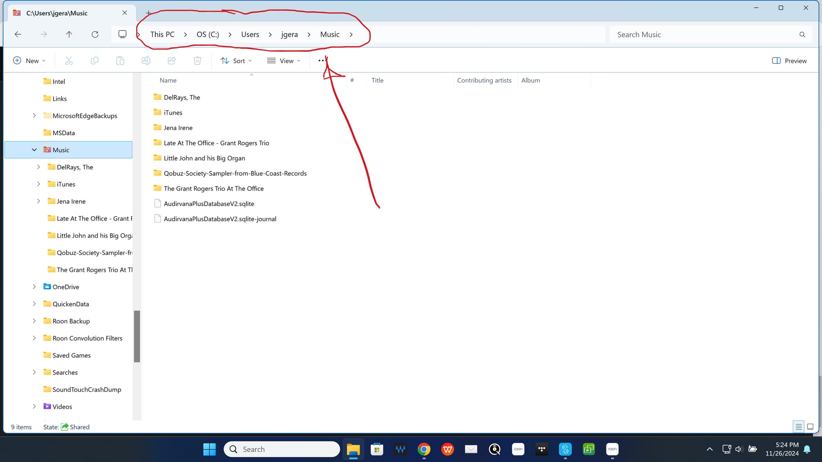
Task: Switch to Large icons view in status bar
Action: [810, 427]
